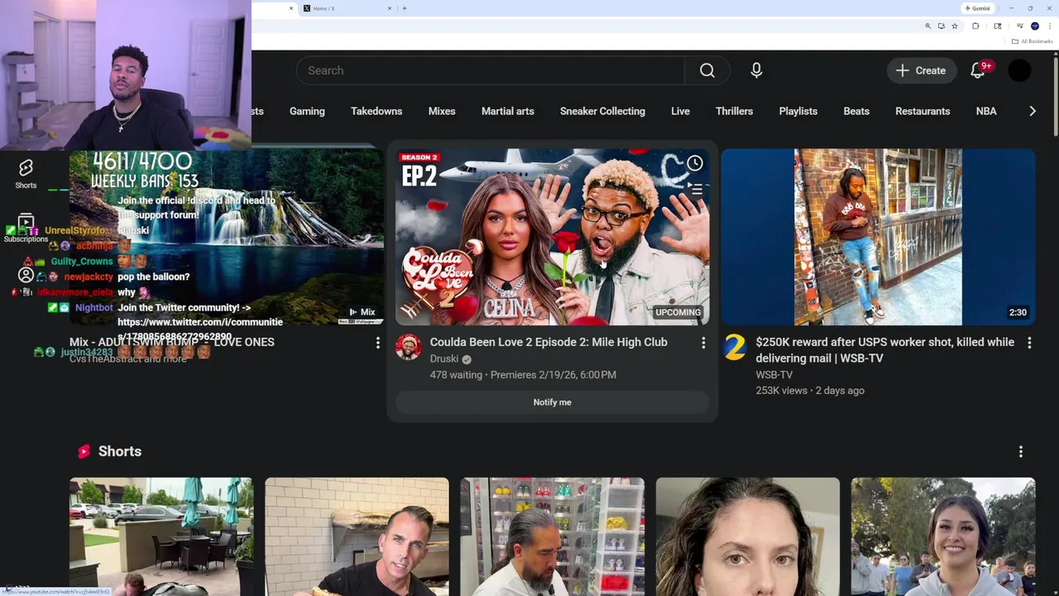Open options menu for the Adult Swim mix

[x=377, y=343]
